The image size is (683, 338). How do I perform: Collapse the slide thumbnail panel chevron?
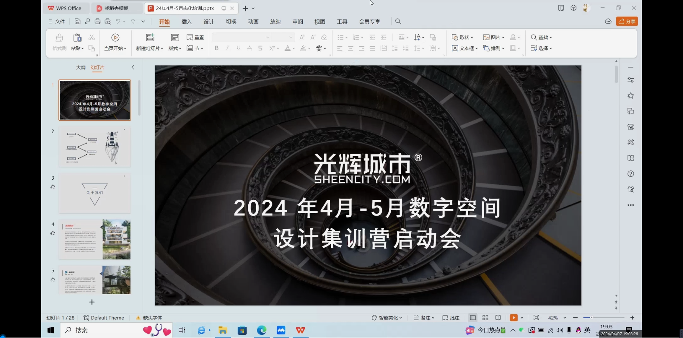(x=133, y=67)
